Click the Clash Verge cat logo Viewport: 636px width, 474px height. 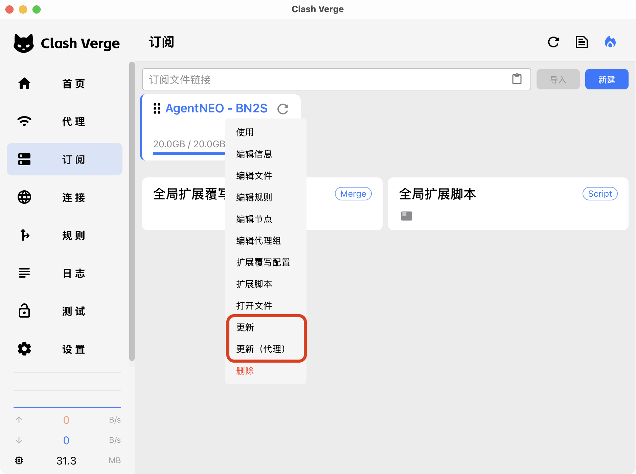(24, 43)
